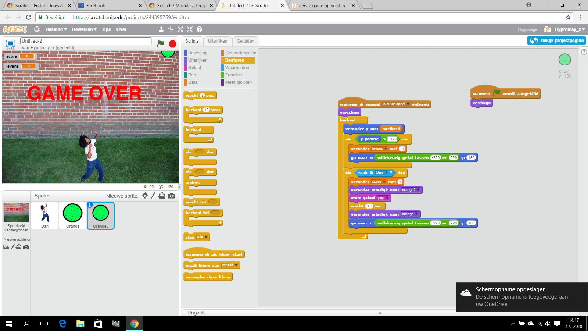Viewport: 588px width, 331px height.
Task: Switch to the Geluiden tab
Action: click(x=245, y=41)
